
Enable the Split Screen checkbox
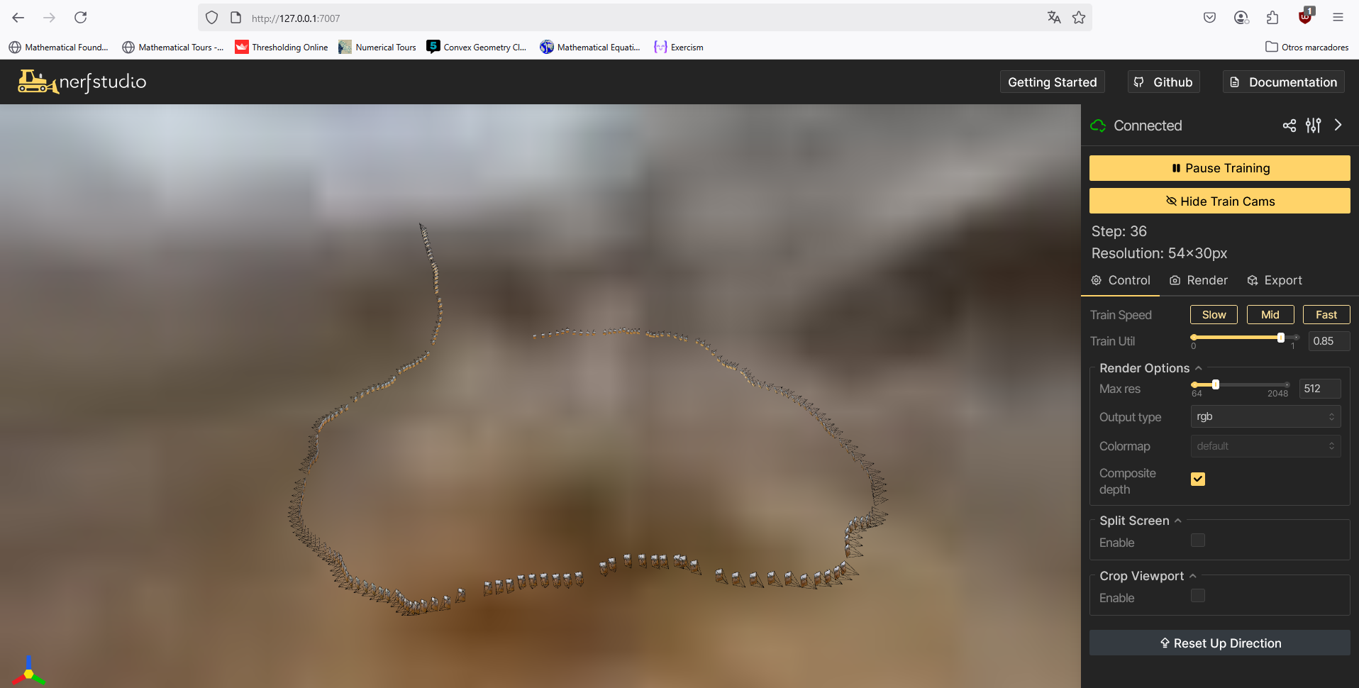point(1197,540)
